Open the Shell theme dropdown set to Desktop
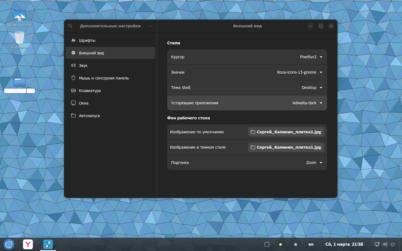This screenshot has height=251, width=402. 312,88
